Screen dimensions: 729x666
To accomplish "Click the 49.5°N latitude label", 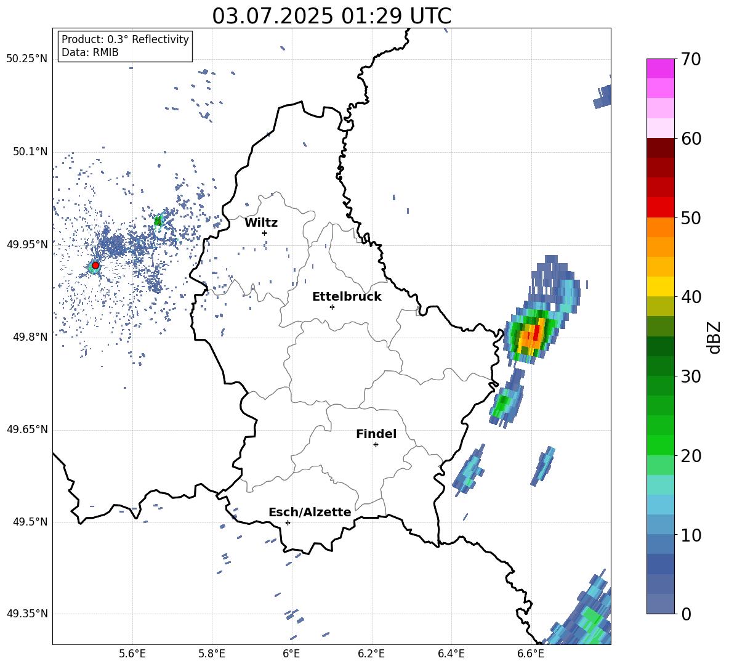I will [x=30, y=522].
